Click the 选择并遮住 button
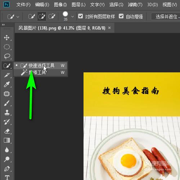Screen dimensions: 180x180 (x=166, y=17)
